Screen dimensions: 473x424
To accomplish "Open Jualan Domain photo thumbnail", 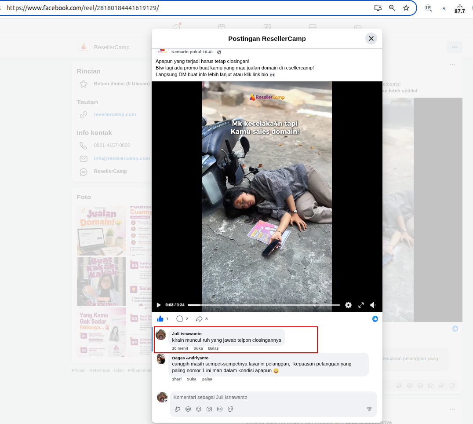I will 102,230.
